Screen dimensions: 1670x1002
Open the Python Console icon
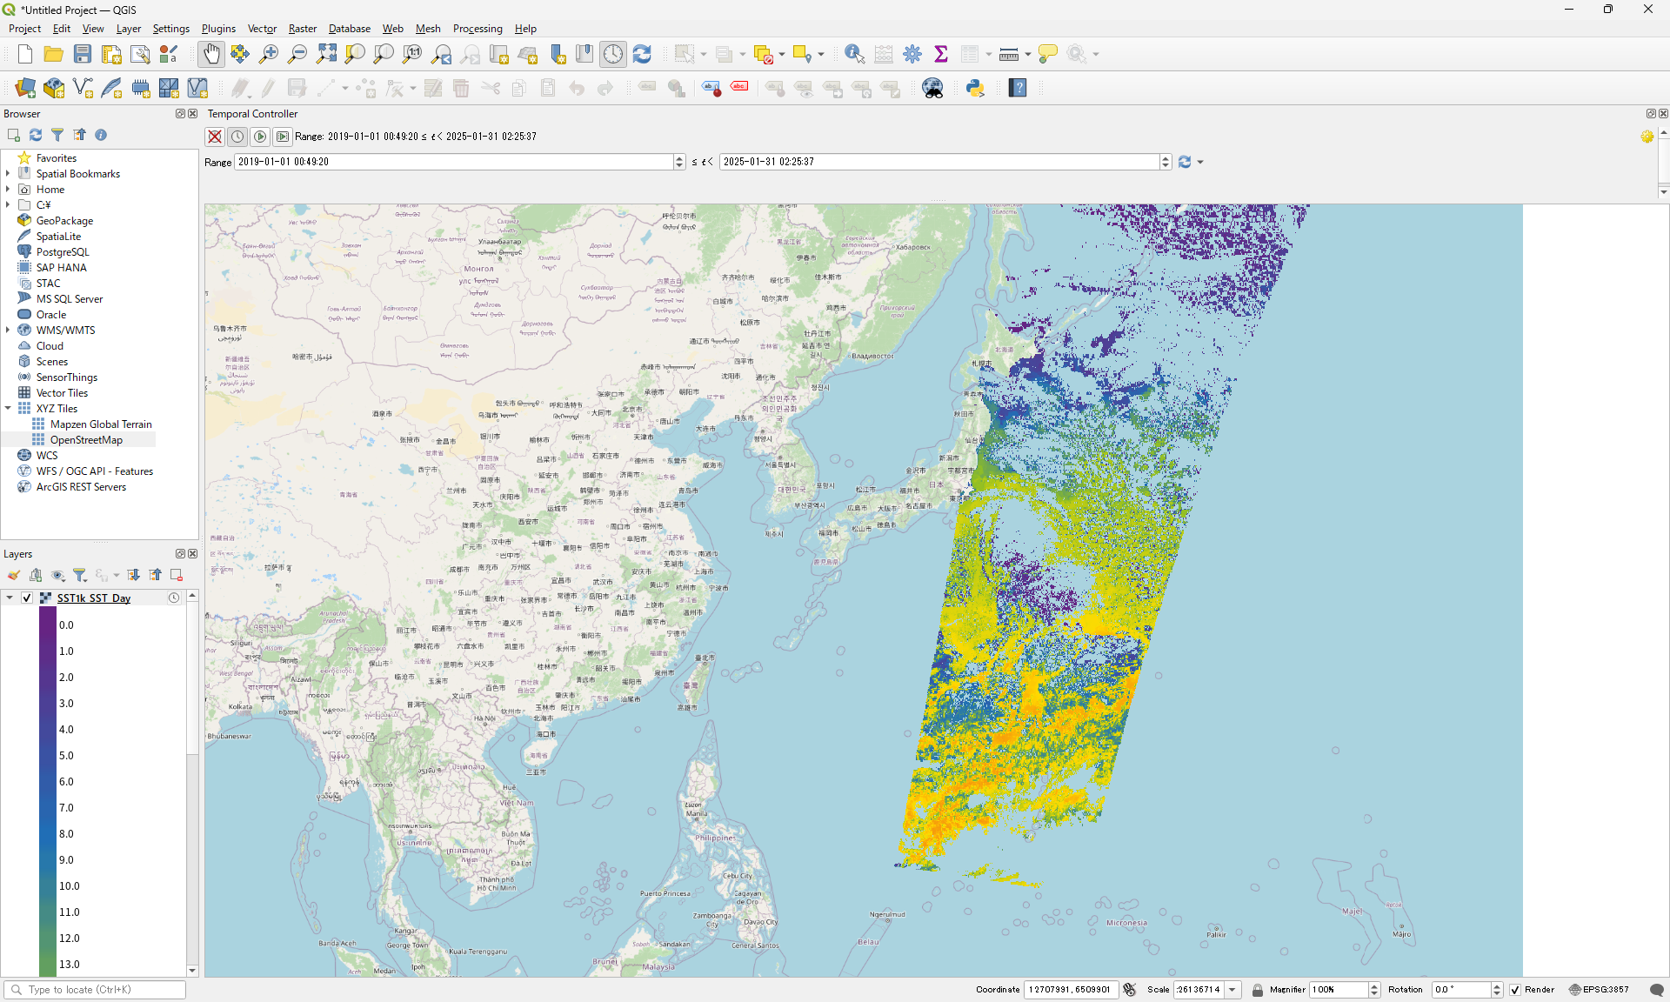coord(975,88)
